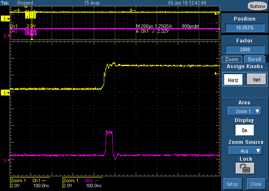Image resolution: width=269 pixels, height=191 pixels.
Task: Open the Zoom Source dropdown showing Acq
Action: (x=245, y=151)
